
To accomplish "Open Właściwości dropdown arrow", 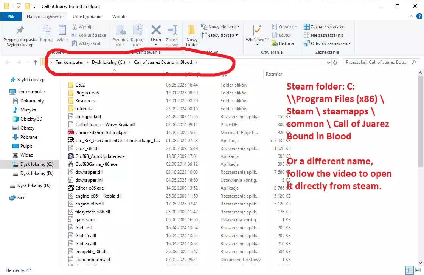I will click(x=258, y=45).
